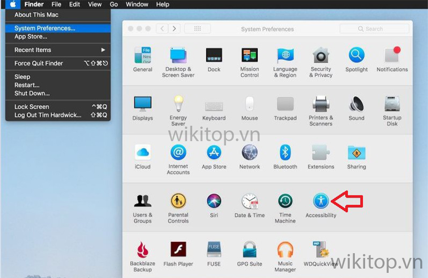Open Sharing preferences

pyautogui.click(x=357, y=157)
